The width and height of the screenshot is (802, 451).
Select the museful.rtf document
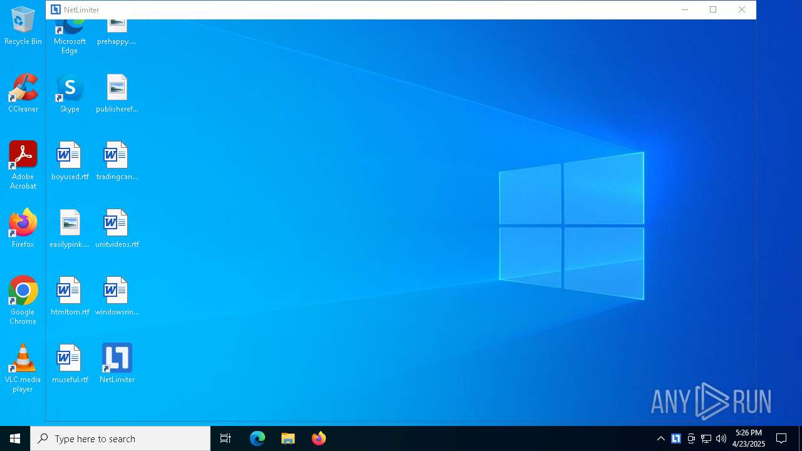[70, 365]
